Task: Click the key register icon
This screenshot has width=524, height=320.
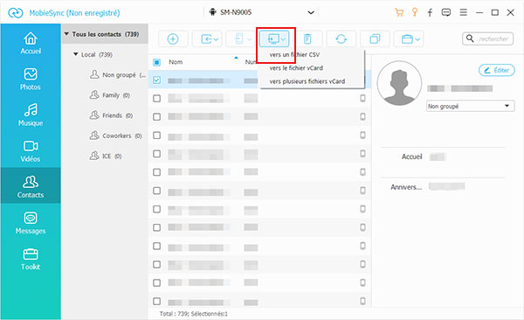Action: (x=415, y=13)
